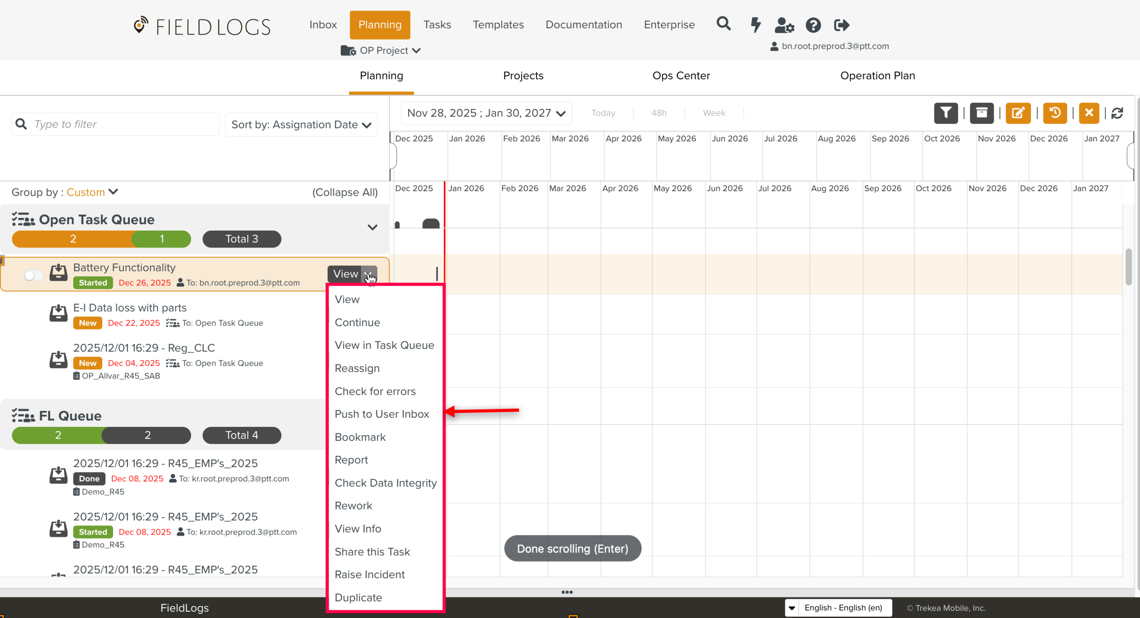Toggle the Battery Functionality task switch
This screenshot has height=618, width=1140.
click(x=33, y=275)
